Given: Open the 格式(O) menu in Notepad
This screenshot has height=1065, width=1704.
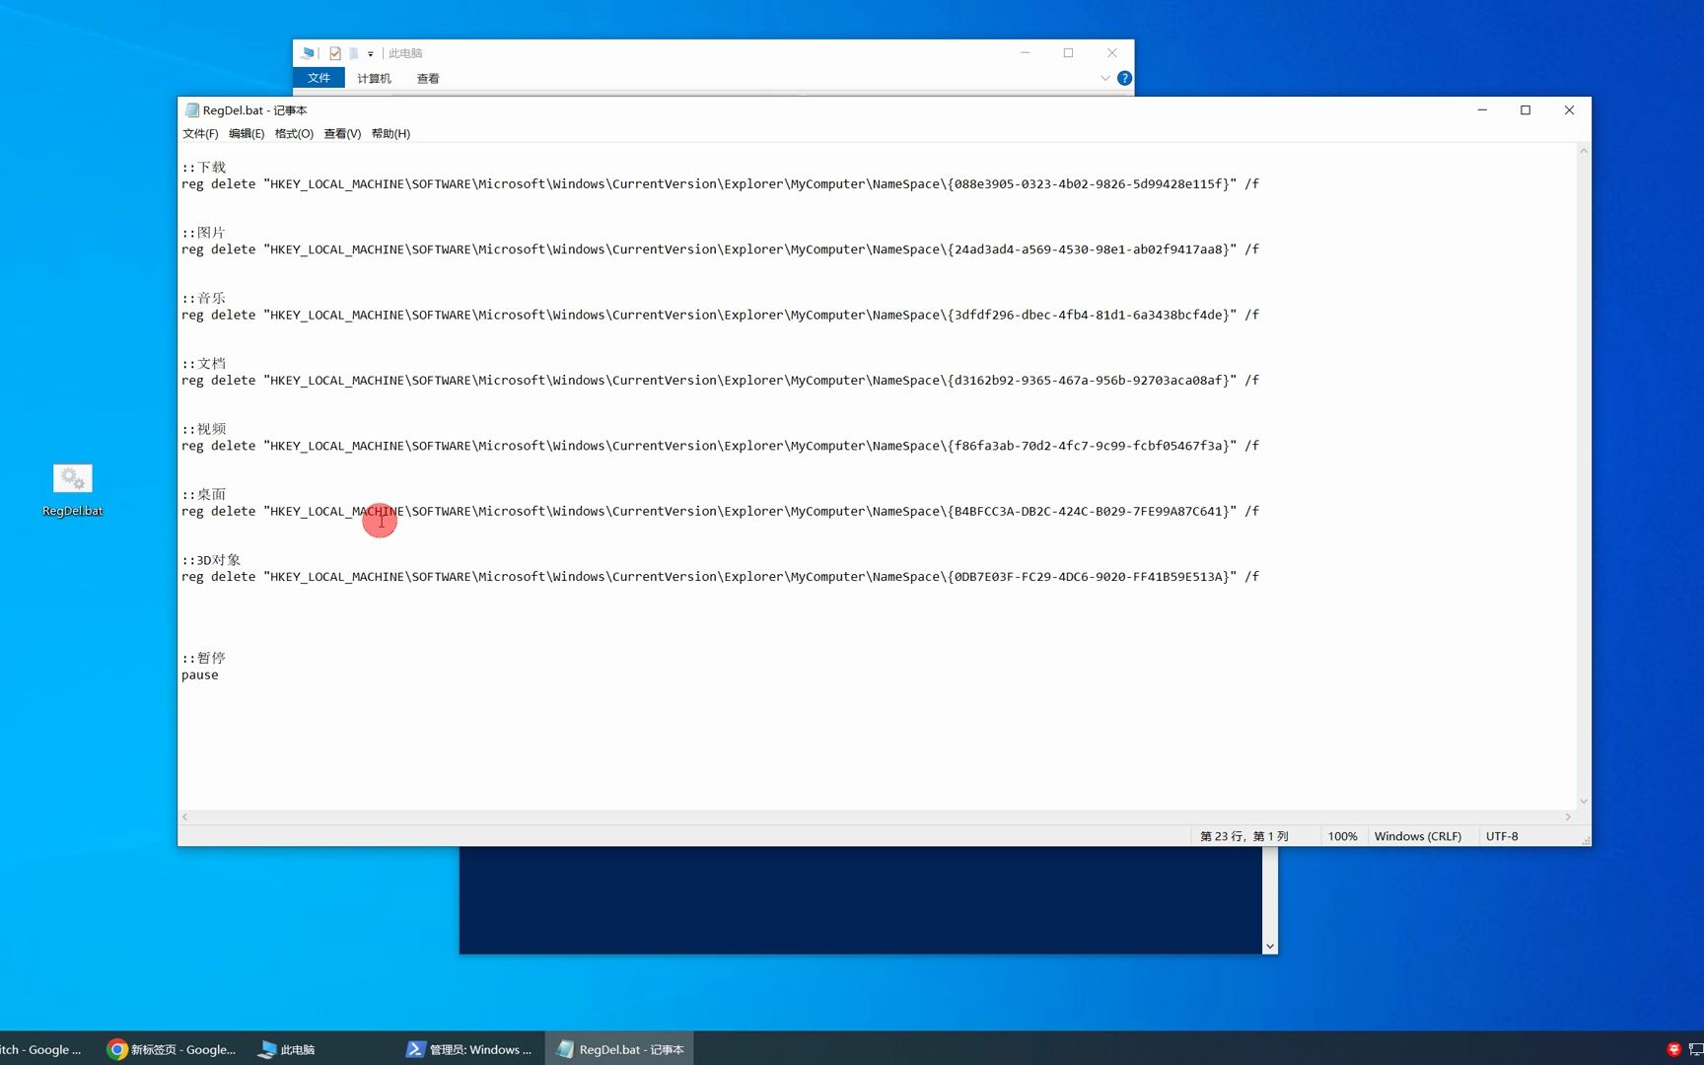Looking at the screenshot, I should [294, 133].
